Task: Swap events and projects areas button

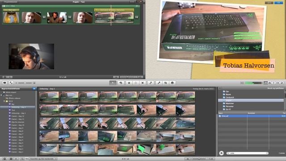Action: pyautogui.click(x=11, y=83)
